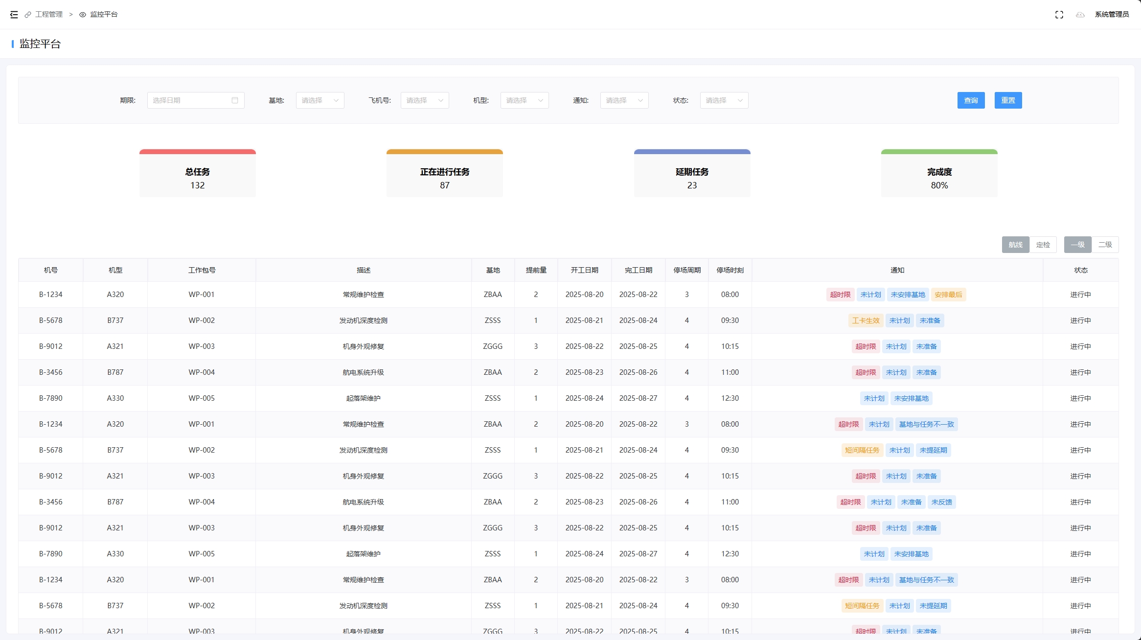Click the 2025-08-27 date in first WP-005 row
Viewport: 1141px width, 640px height.
(638, 398)
